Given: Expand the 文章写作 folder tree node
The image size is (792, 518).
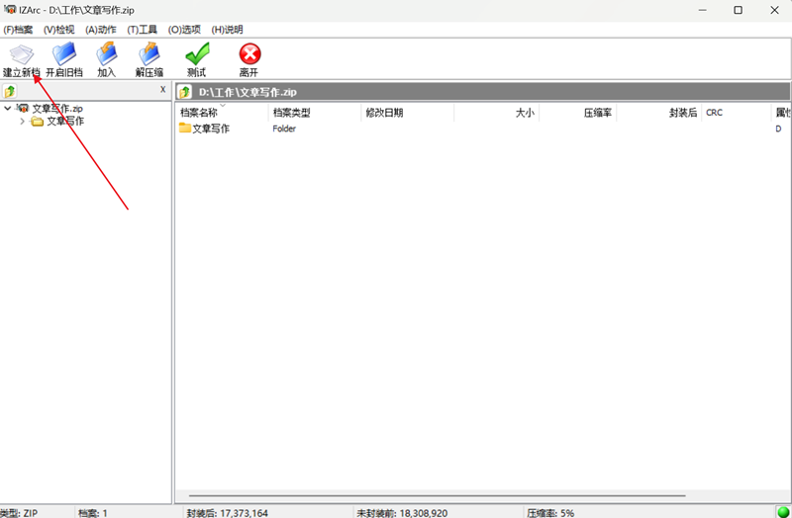Looking at the screenshot, I should pyautogui.click(x=22, y=121).
